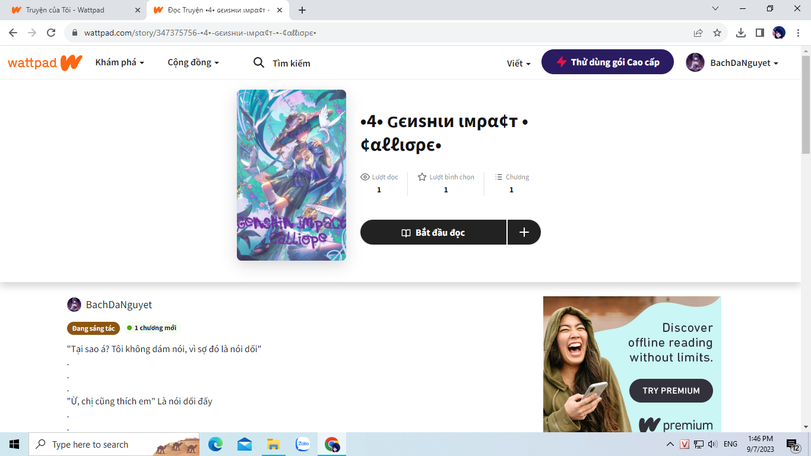Open notification center icon
811x456 pixels.
point(794,445)
